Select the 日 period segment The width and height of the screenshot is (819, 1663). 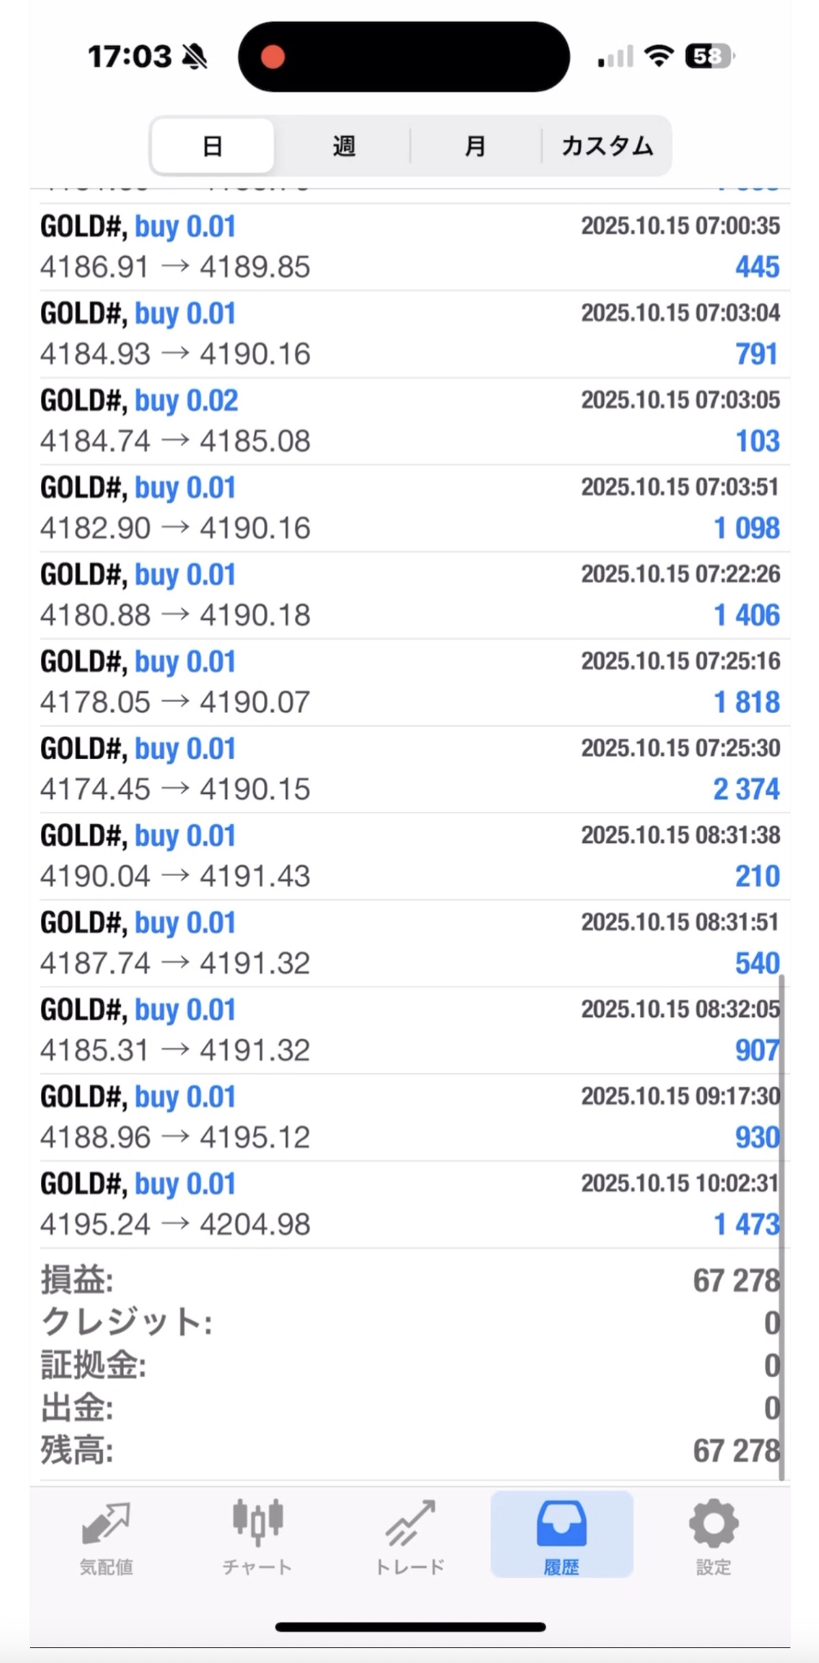click(x=212, y=146)
